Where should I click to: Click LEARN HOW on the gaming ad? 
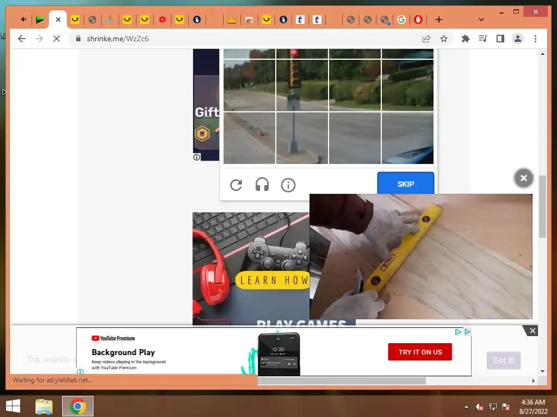click(x=273, y=280)
